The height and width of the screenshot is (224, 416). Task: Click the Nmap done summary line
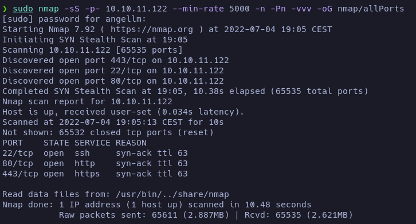click(157, 205)
